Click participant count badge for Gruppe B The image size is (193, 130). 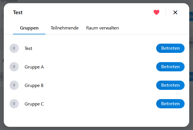pyautogui.click(x=14, y=85)
